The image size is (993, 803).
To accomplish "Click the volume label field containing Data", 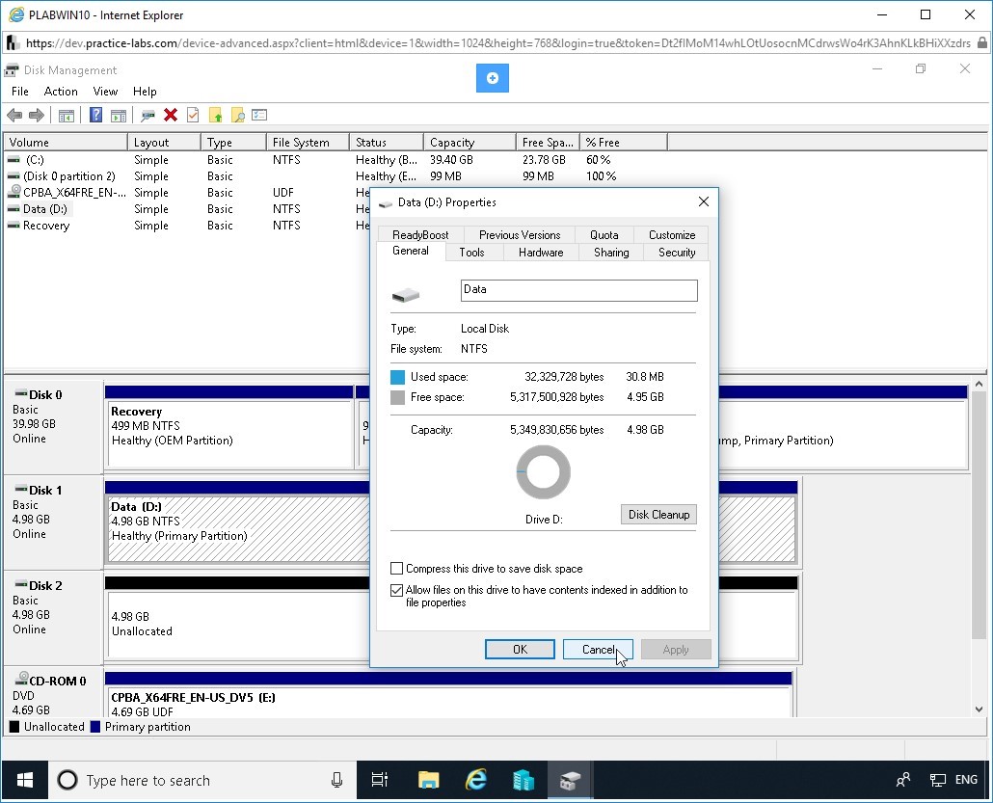I will point(578,290).
